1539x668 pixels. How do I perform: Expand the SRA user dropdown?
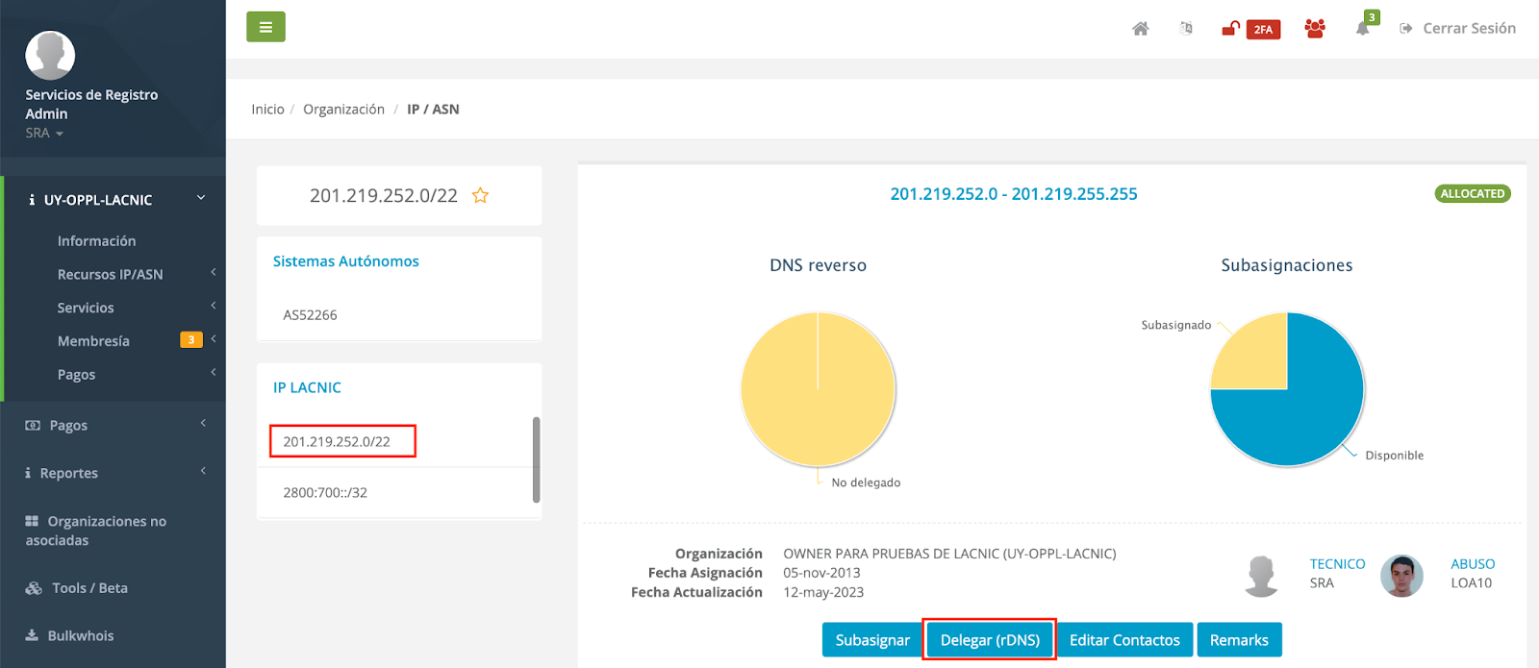click(x=44, y=134)
